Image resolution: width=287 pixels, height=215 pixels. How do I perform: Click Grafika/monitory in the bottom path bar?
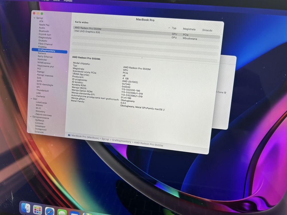point(121,141)
